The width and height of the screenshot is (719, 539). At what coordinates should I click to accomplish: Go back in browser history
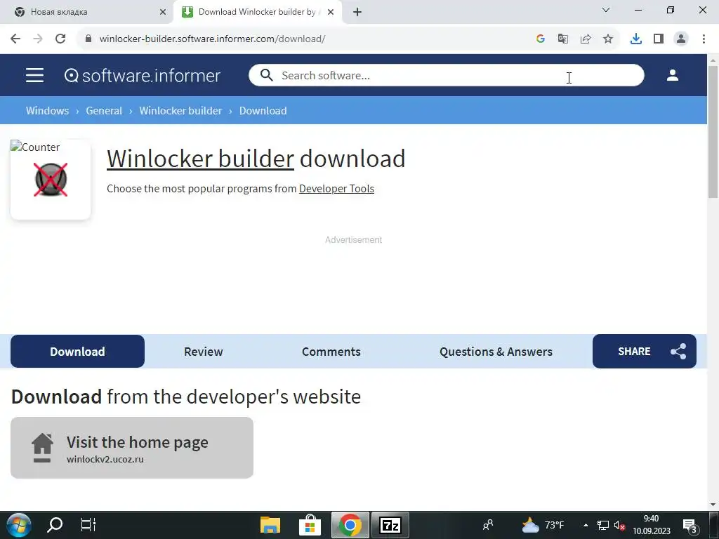pyautogui.click(x=15, y=39)
